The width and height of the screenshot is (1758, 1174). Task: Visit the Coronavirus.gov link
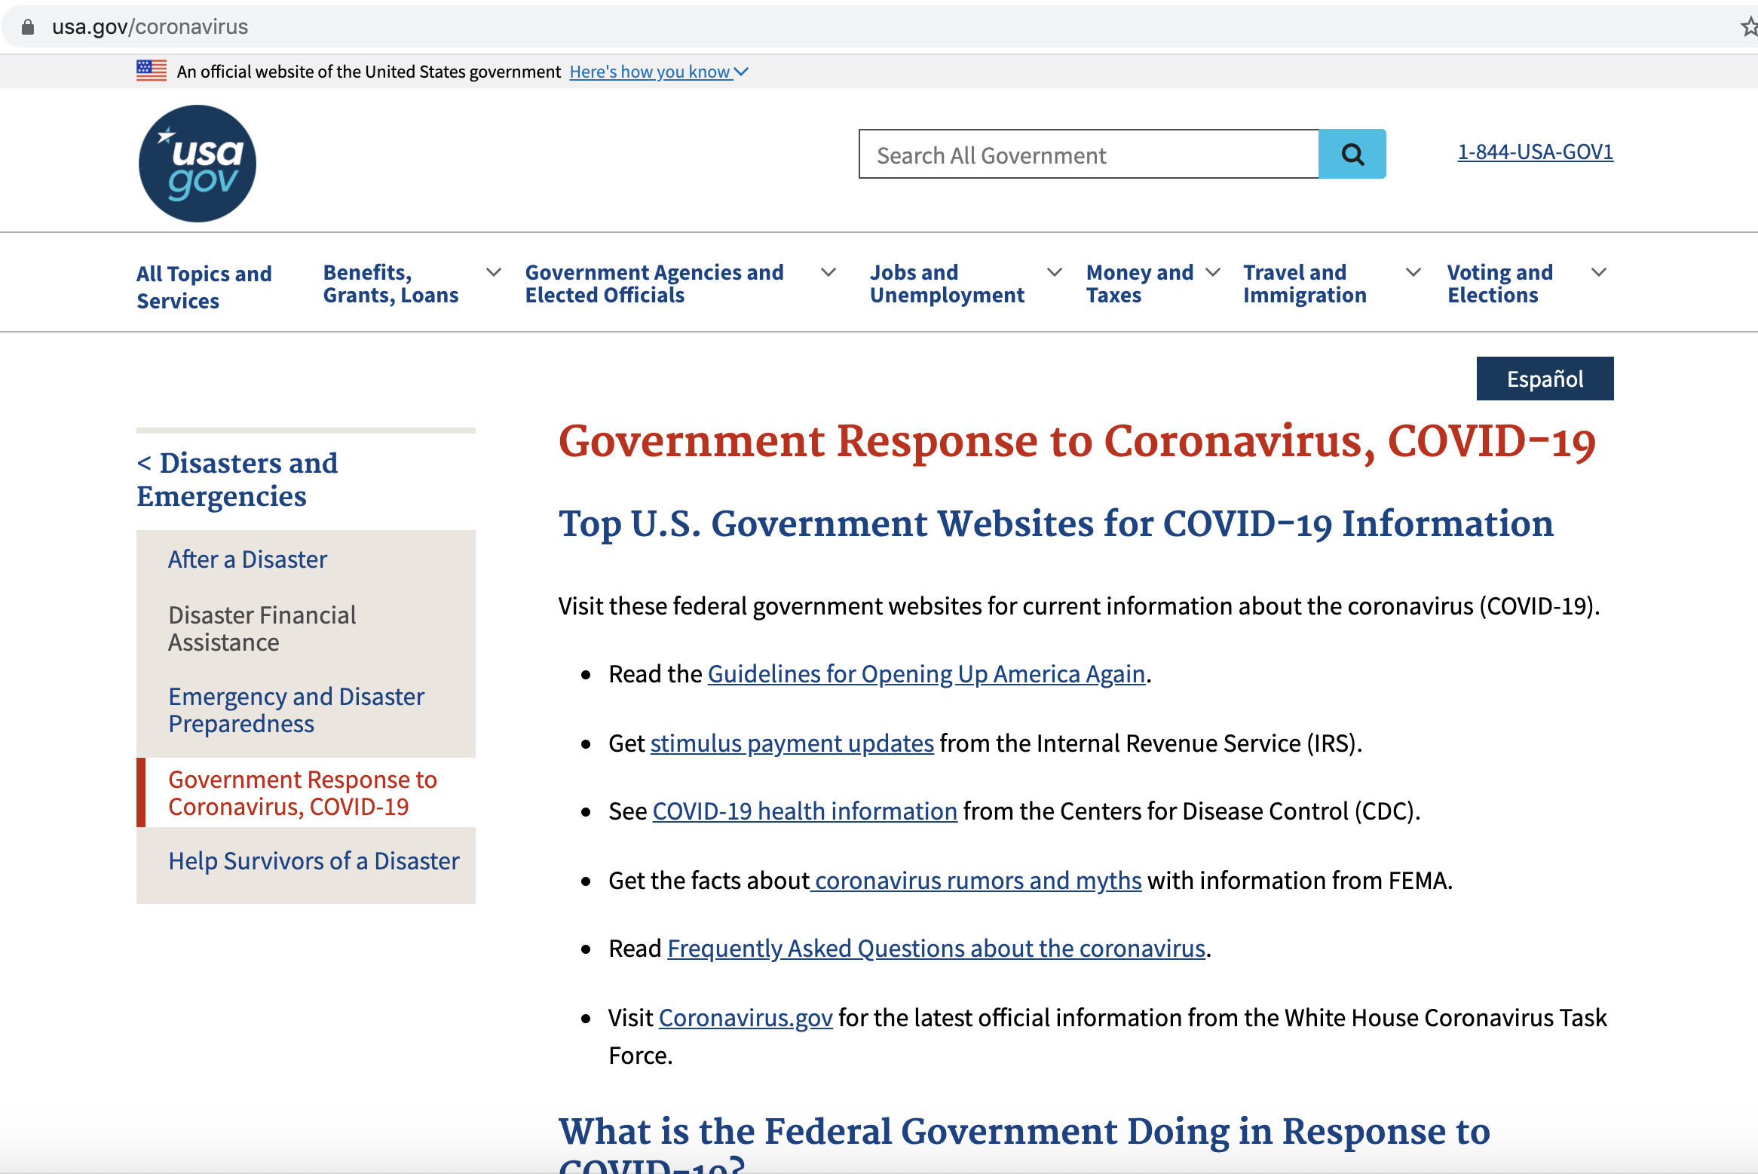(x=746, y=1017)
